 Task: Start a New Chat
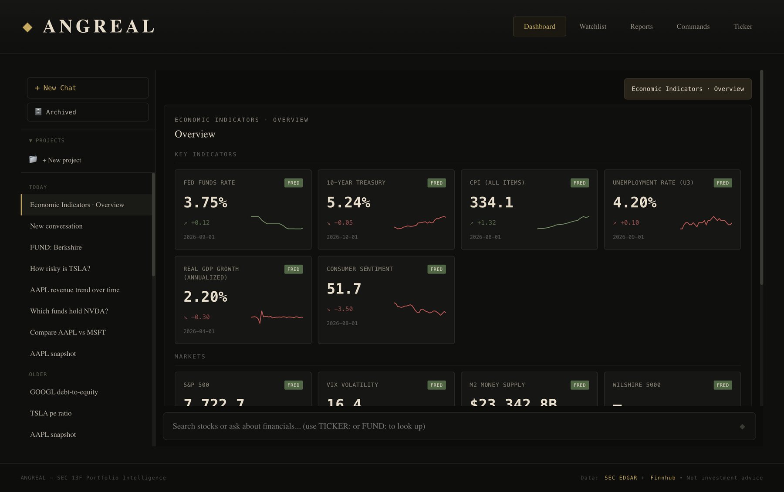88,88
